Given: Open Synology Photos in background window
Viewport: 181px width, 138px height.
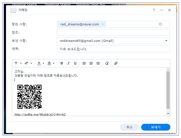Looking at the screenshot, I should (124, 5).
